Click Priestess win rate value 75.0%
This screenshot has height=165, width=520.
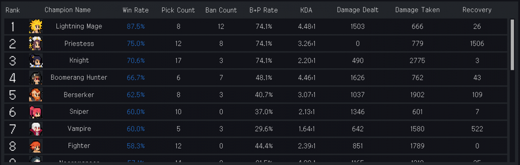[136, 43]
